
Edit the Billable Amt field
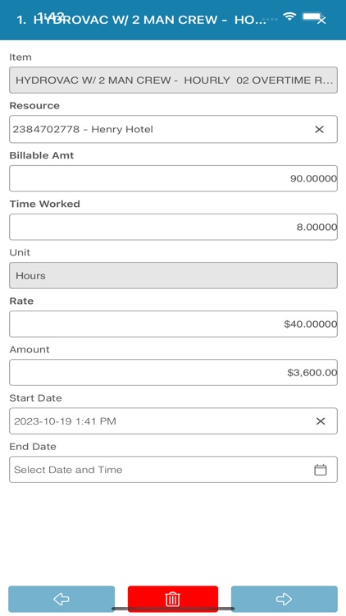173,178
